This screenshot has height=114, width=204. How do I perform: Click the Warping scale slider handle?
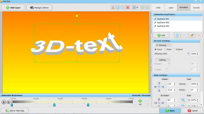coord(188,54)
